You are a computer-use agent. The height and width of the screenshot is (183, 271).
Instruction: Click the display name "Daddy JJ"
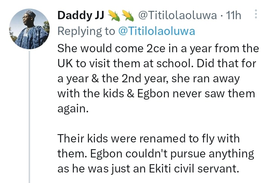[x=81, y=15]
